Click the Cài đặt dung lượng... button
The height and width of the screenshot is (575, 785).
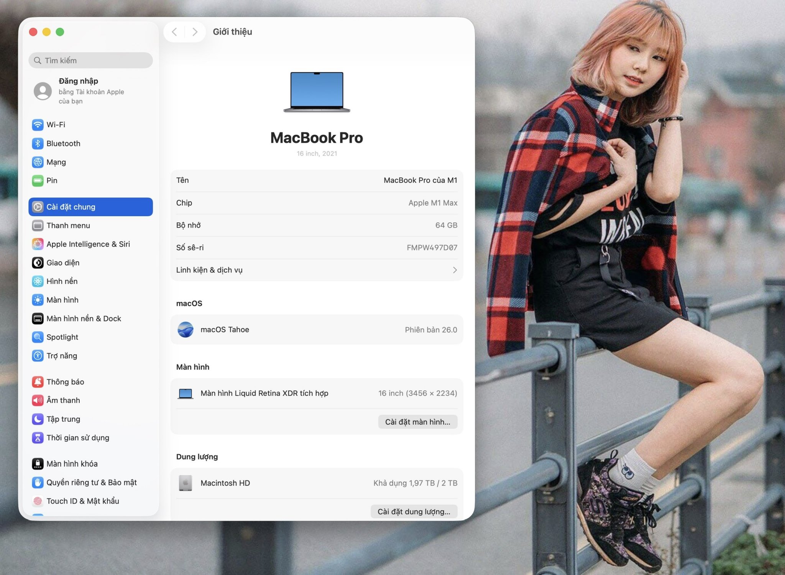[x=414, y=512]
